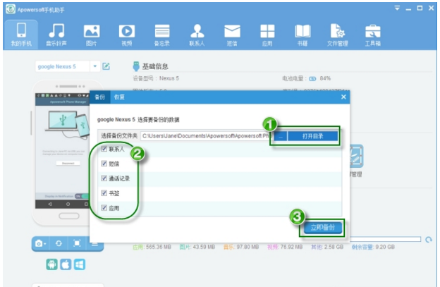
Task: Click the backup folder path field
Action: (206, 136)
